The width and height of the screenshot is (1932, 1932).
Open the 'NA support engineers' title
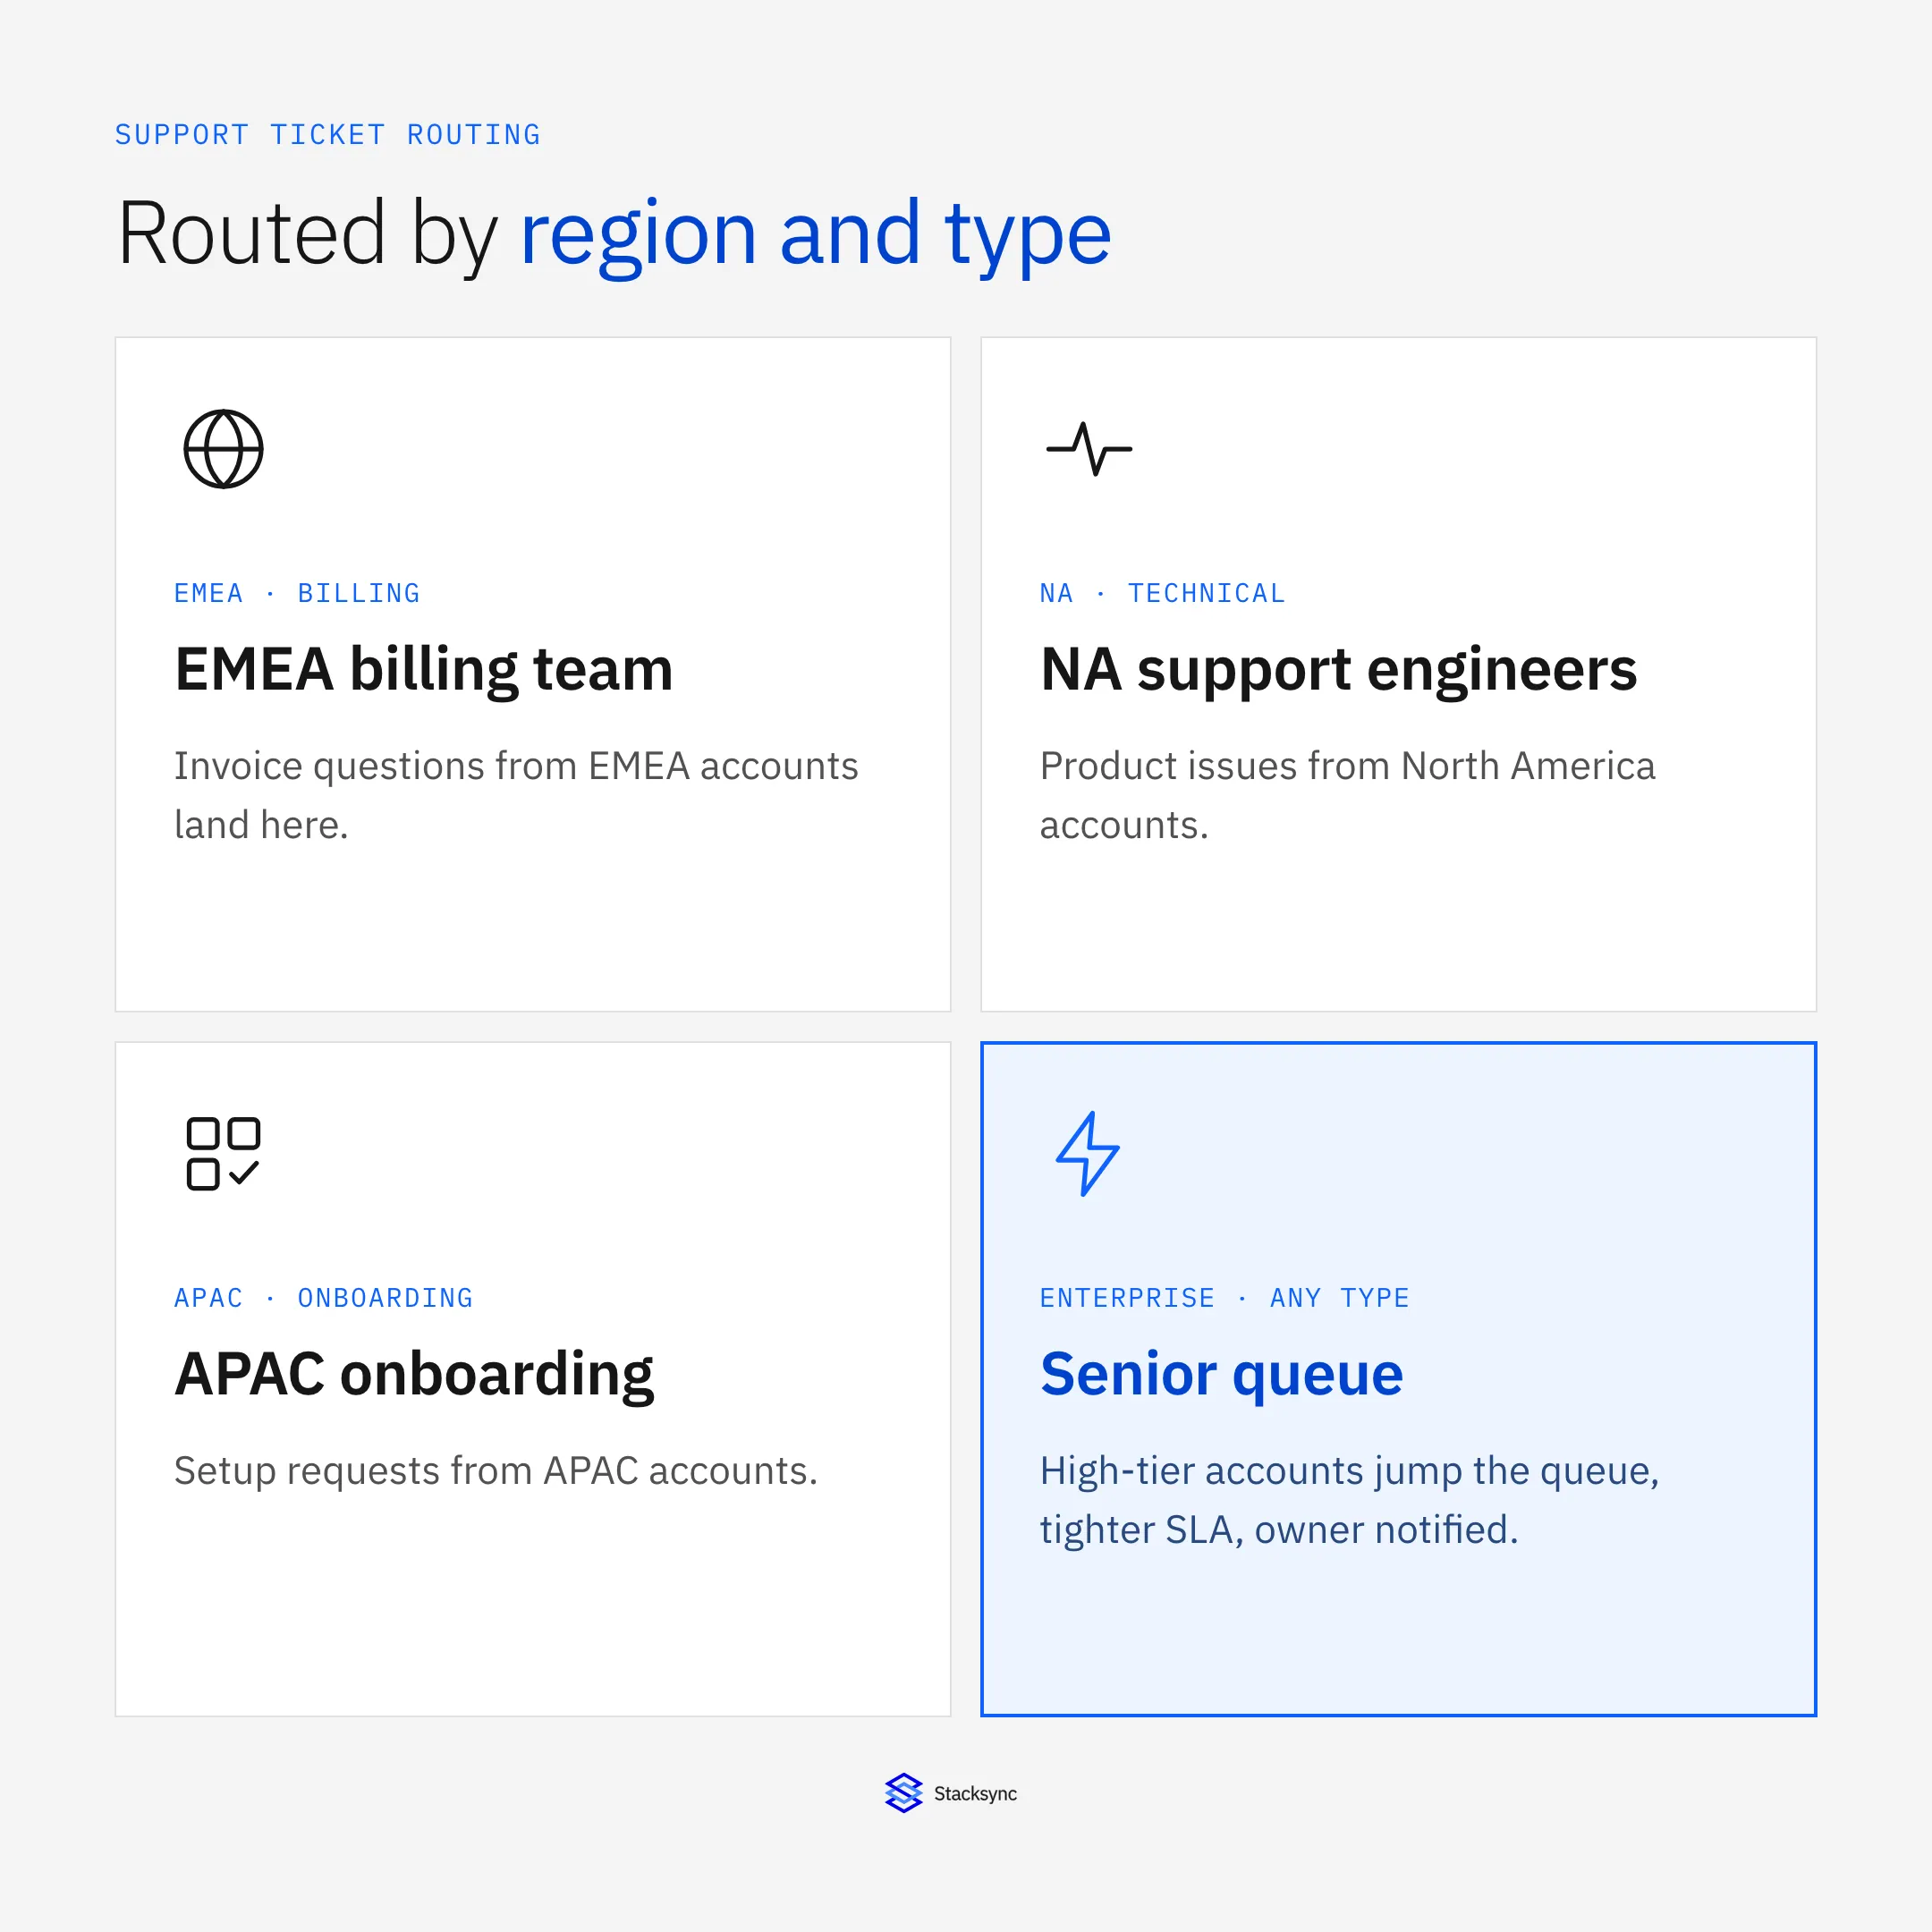pos(1338,670)
